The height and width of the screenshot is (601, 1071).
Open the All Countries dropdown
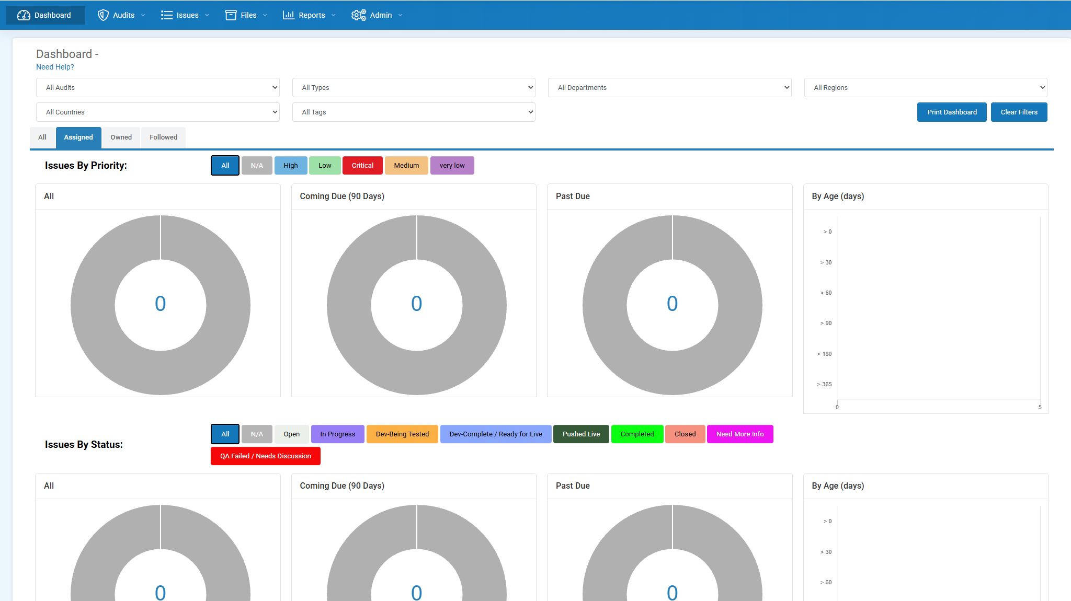coord(157,112)
